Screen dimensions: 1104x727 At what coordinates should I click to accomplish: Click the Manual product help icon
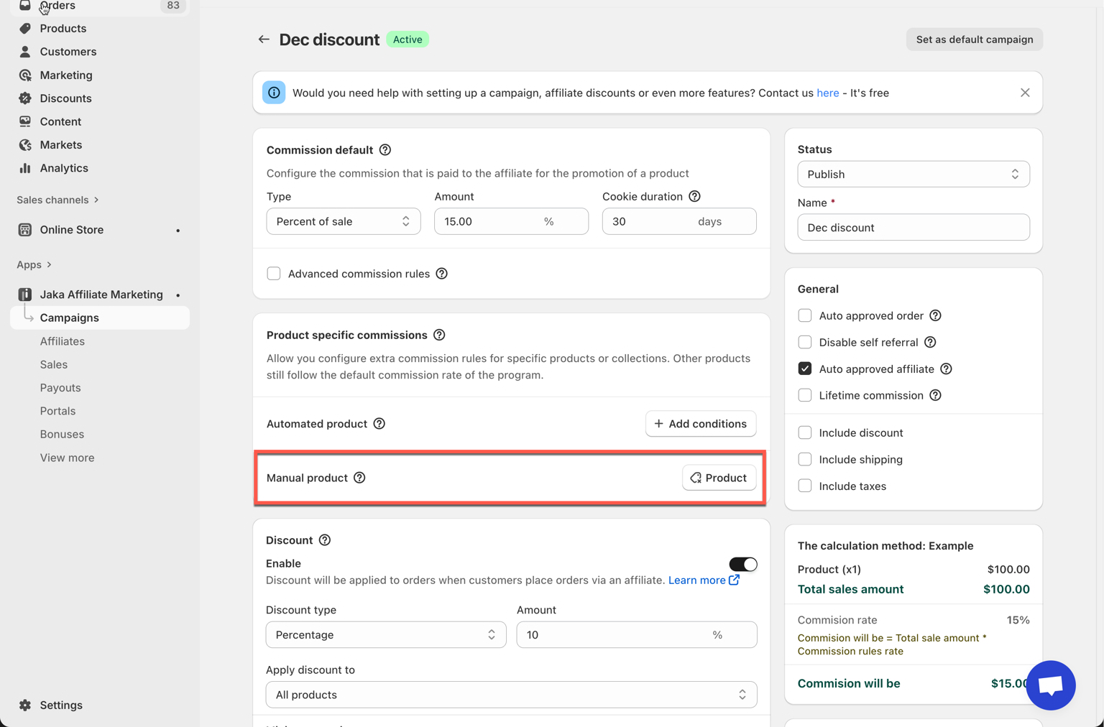click(x=359, y=478)
